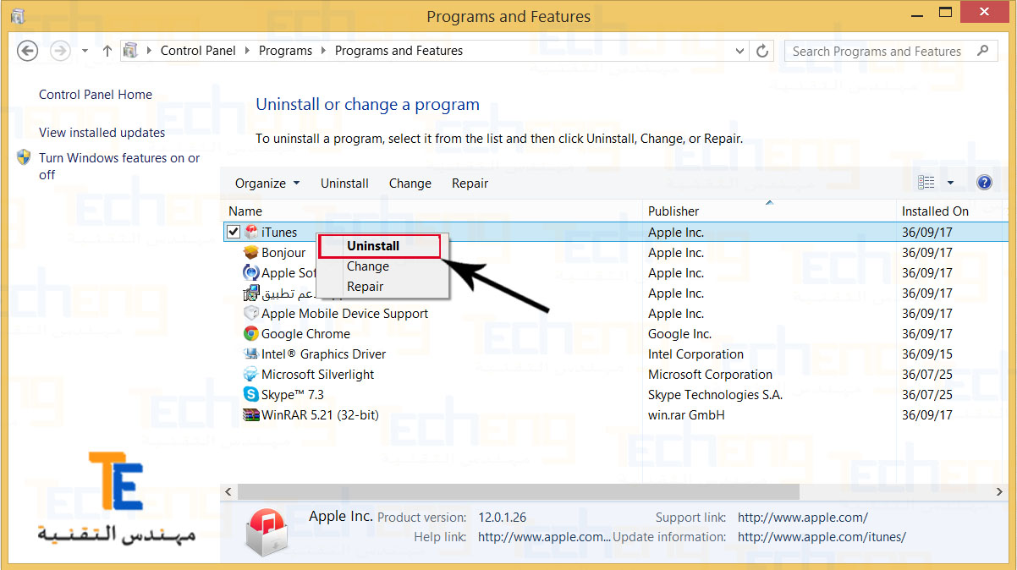Click the Microsoft Silverlight icon
This screenshot has height=570, width=1017.
click(x=251, y=375)
